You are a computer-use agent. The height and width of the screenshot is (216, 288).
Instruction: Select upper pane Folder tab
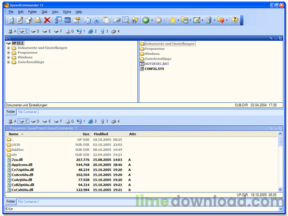pyautogui.click(x=11, y=112)
